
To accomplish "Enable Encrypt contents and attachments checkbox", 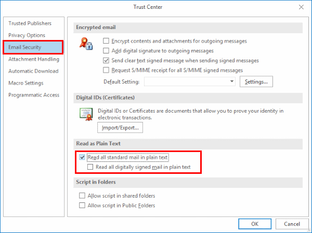I will [106, 41].
